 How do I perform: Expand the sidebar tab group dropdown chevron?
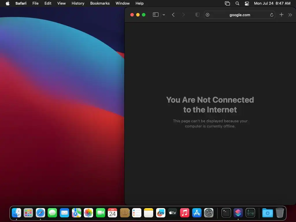(164, 15)
